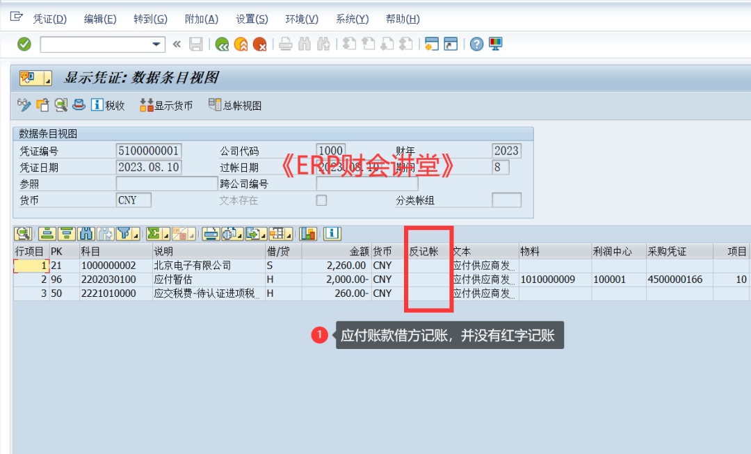
Task: Click the sort ascending icon in grid toolbar
Action: tap(47, 234)
